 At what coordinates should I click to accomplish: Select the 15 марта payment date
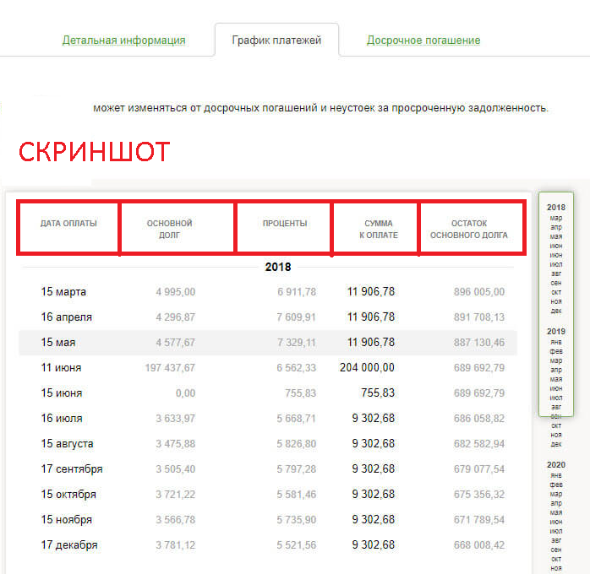point(63,292)
